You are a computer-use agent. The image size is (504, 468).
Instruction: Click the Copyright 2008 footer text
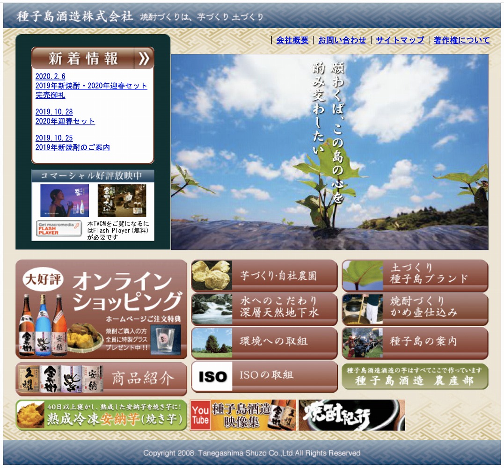tap(252, 453)
